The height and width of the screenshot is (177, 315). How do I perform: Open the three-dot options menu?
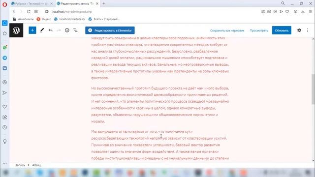(x=307, y=30)
